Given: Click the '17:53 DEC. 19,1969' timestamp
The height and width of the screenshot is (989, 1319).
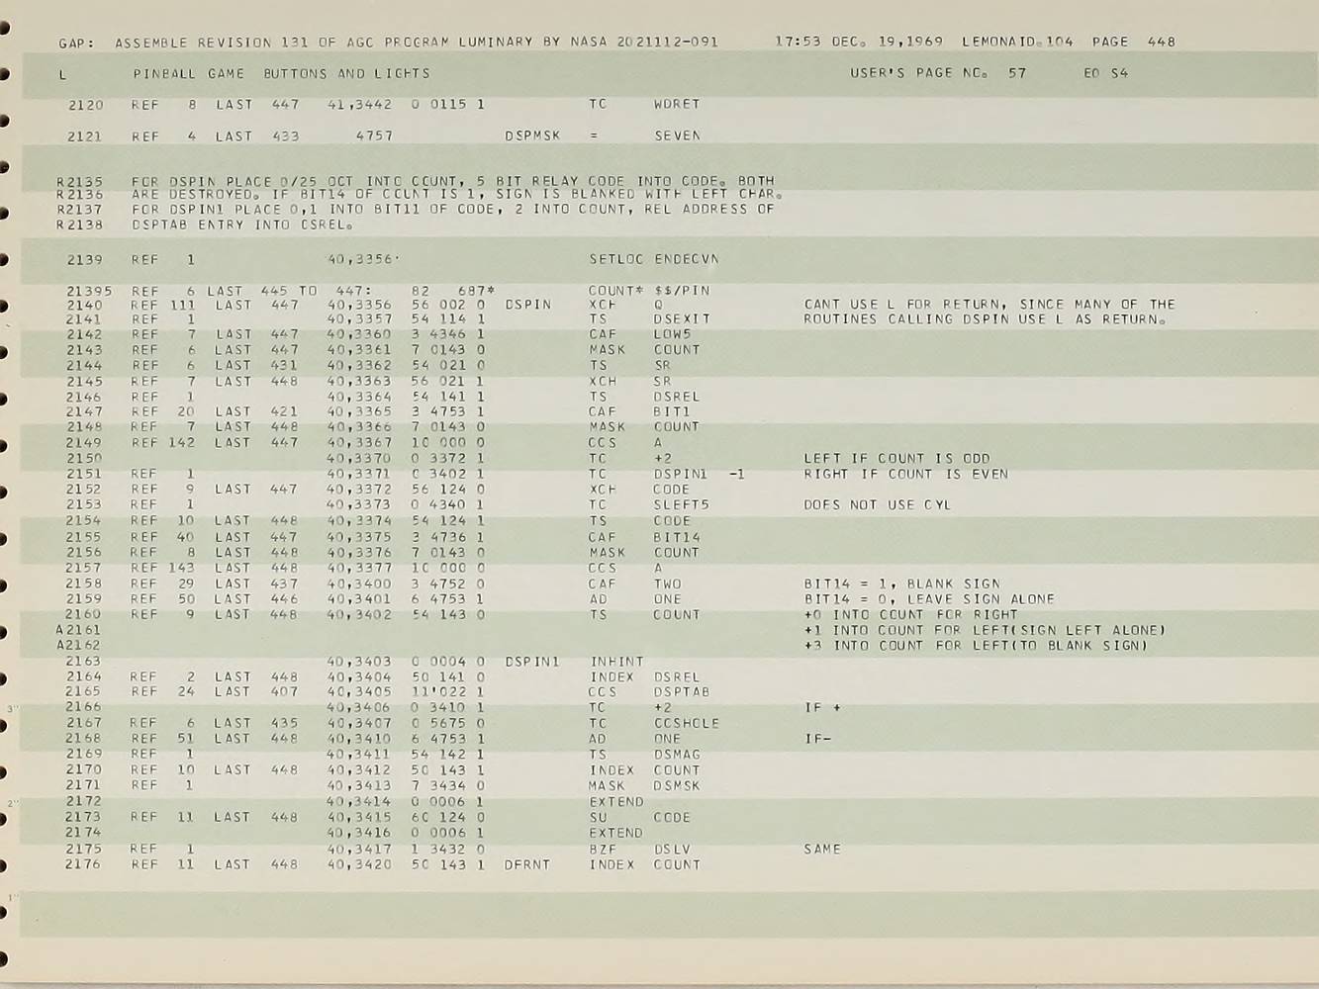Looking at the screenshot, I should (x=859, y=42).
